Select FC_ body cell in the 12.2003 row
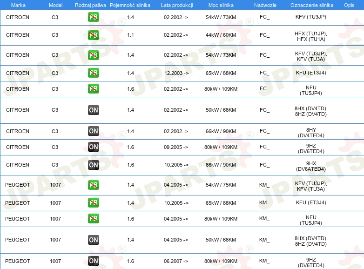This screenshot has height=269, width=364. [265, 73]
